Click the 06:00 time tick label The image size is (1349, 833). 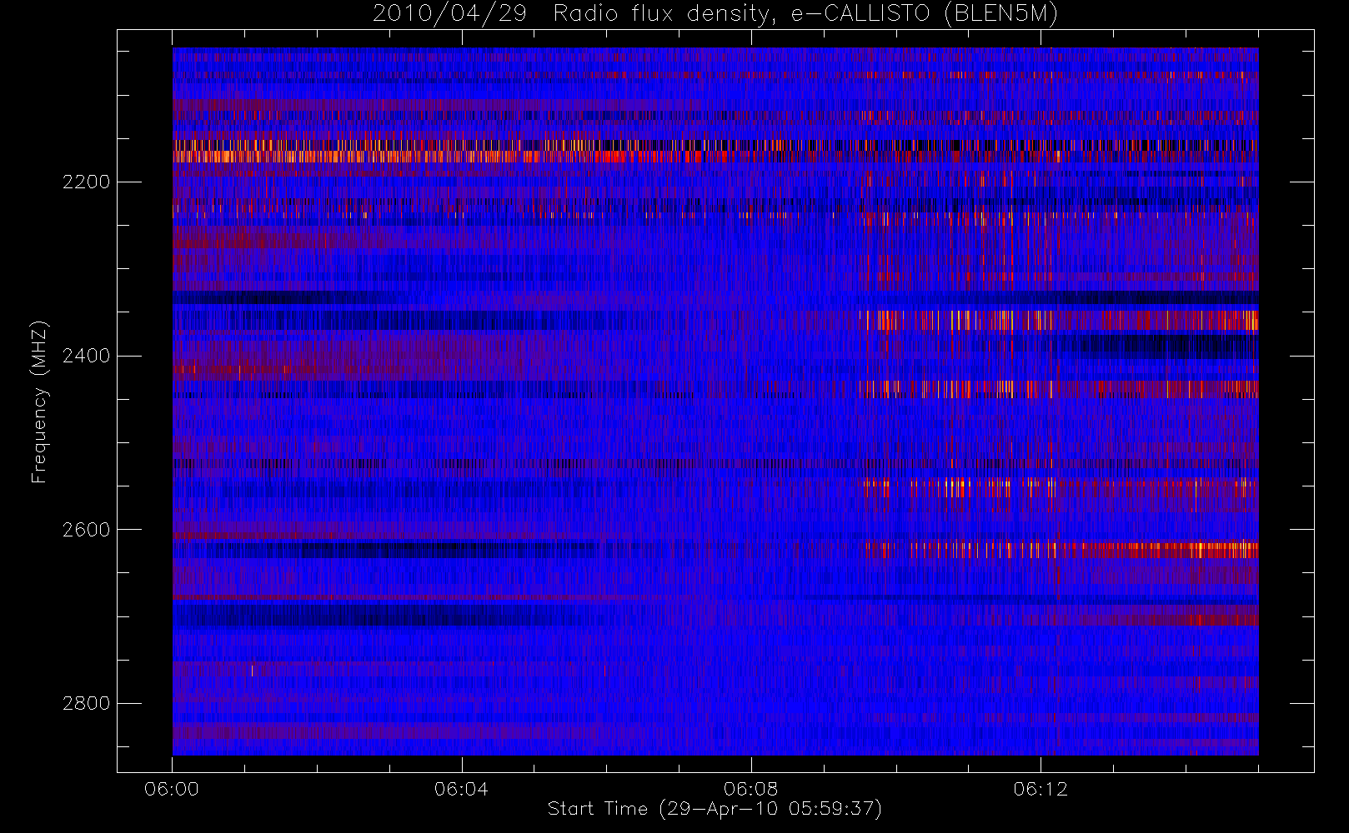(172, 789)
